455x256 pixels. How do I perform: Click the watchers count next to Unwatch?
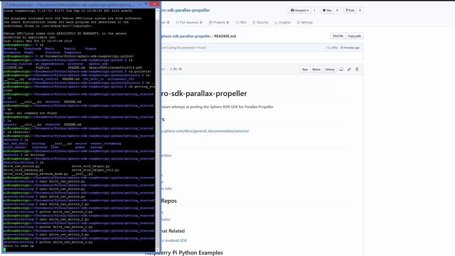click(314, 10)
